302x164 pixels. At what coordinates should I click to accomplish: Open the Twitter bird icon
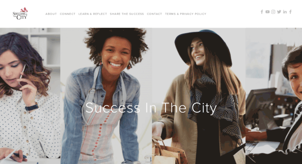pyautogui.click(x=279, y=12)
